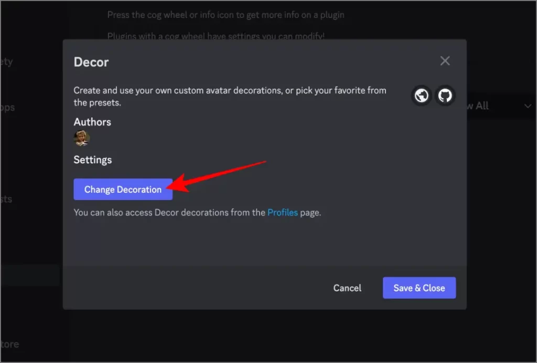537x363 pixels.
Task: Click the Change Decoration button
Action: 123,190
